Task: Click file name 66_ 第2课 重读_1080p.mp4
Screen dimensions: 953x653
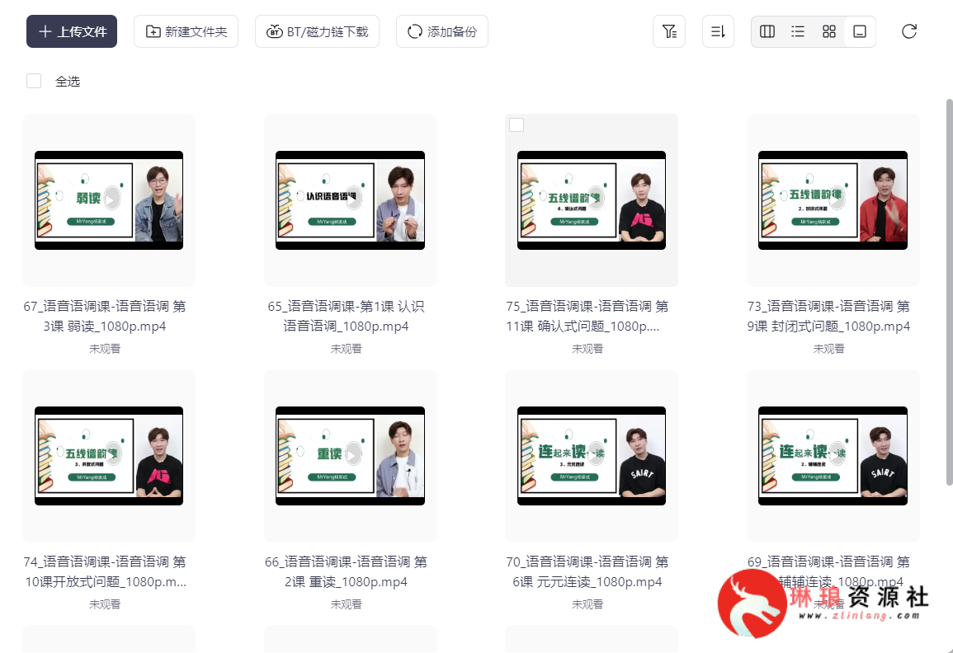Action: pyautogui.click(x=346, y=572)
